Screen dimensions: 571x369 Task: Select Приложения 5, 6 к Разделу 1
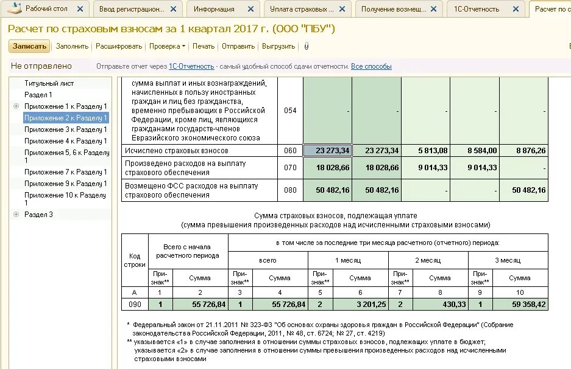(66, 156)
